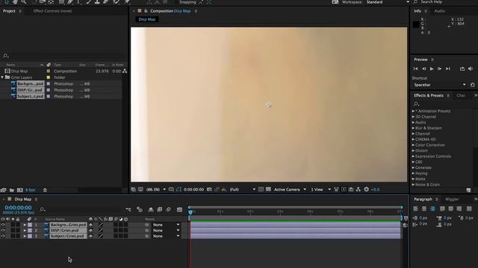Toggle Draft 3D in timeline

click(140, 210)
